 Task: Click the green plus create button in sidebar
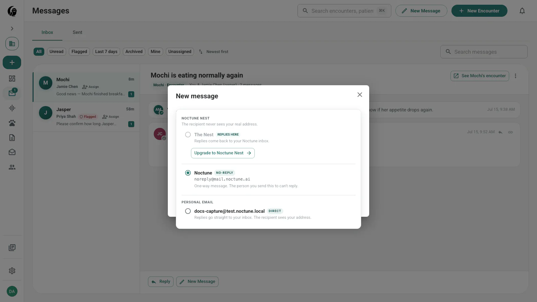click(x=12, y=62)
